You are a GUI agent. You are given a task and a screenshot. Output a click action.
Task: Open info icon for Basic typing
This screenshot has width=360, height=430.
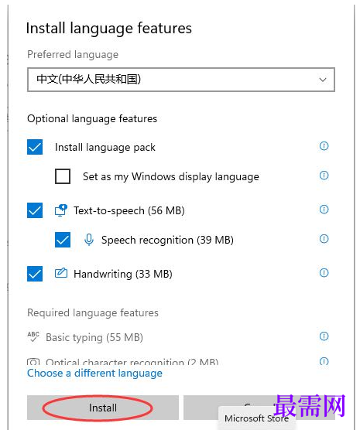(x=324, y=336)
